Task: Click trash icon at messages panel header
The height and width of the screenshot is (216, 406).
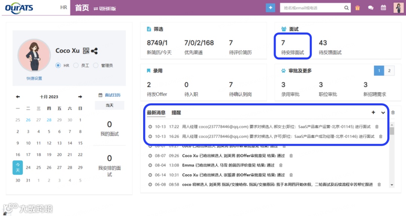Action: pyautogui.click(x=393, y=112)
